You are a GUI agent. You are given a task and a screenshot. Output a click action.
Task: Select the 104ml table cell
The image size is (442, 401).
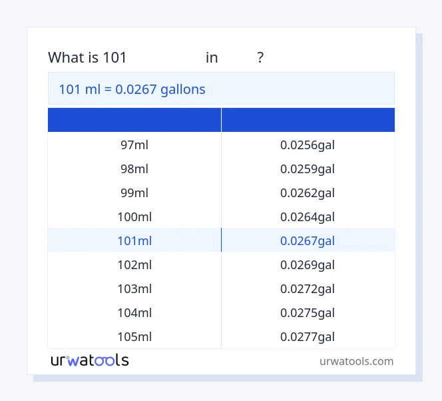pos(134,312)
